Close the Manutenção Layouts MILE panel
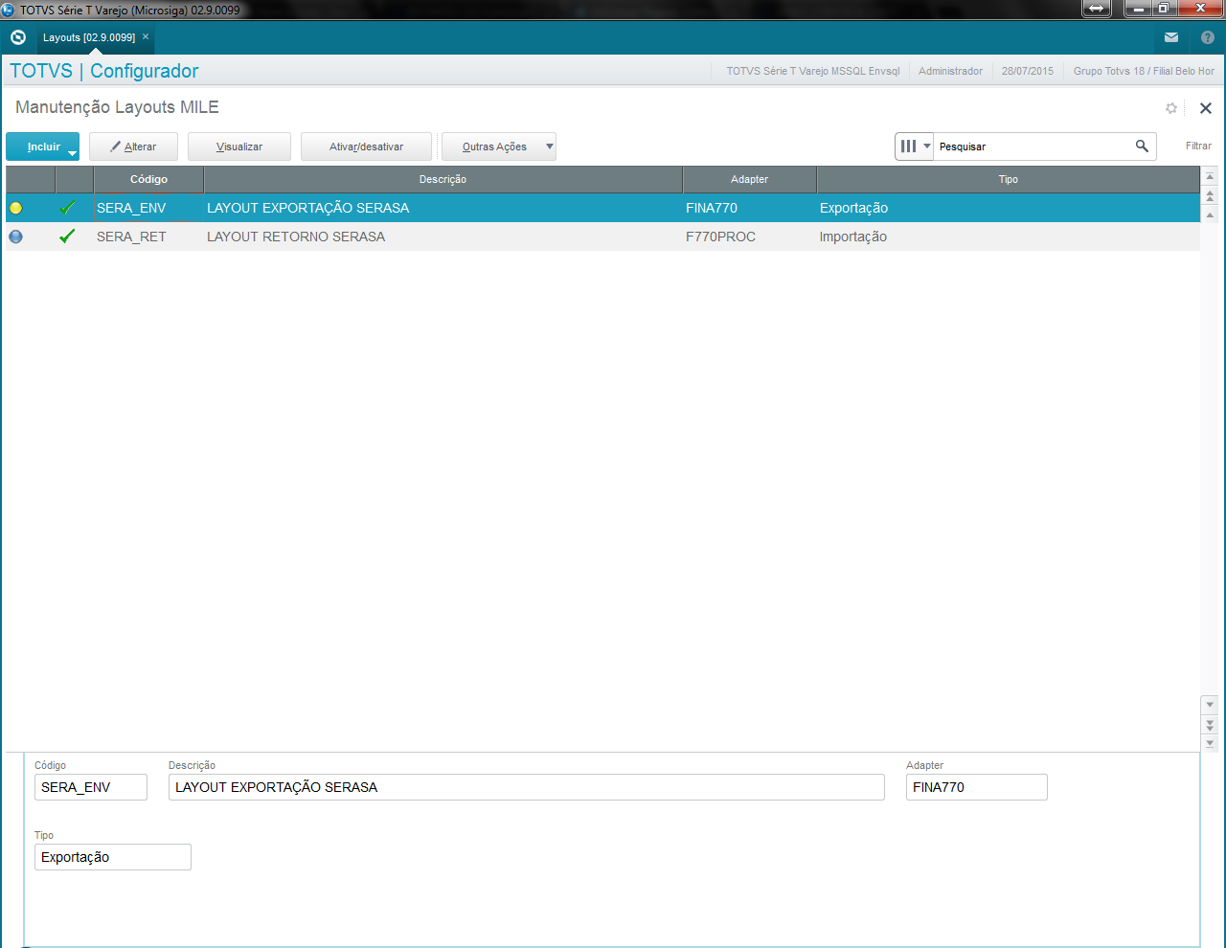1226x948 pixels. [x=1206, y=108]
